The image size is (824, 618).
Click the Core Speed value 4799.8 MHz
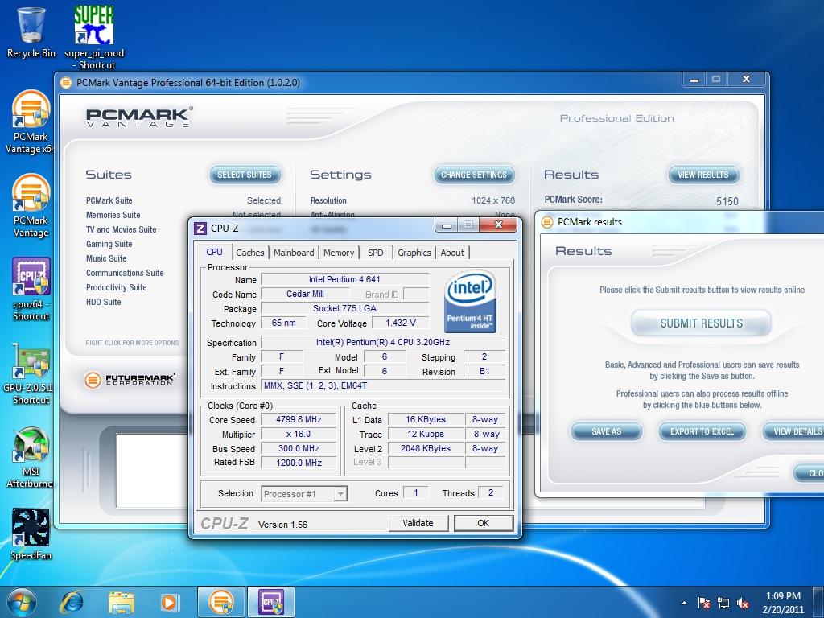pos(299,419)
